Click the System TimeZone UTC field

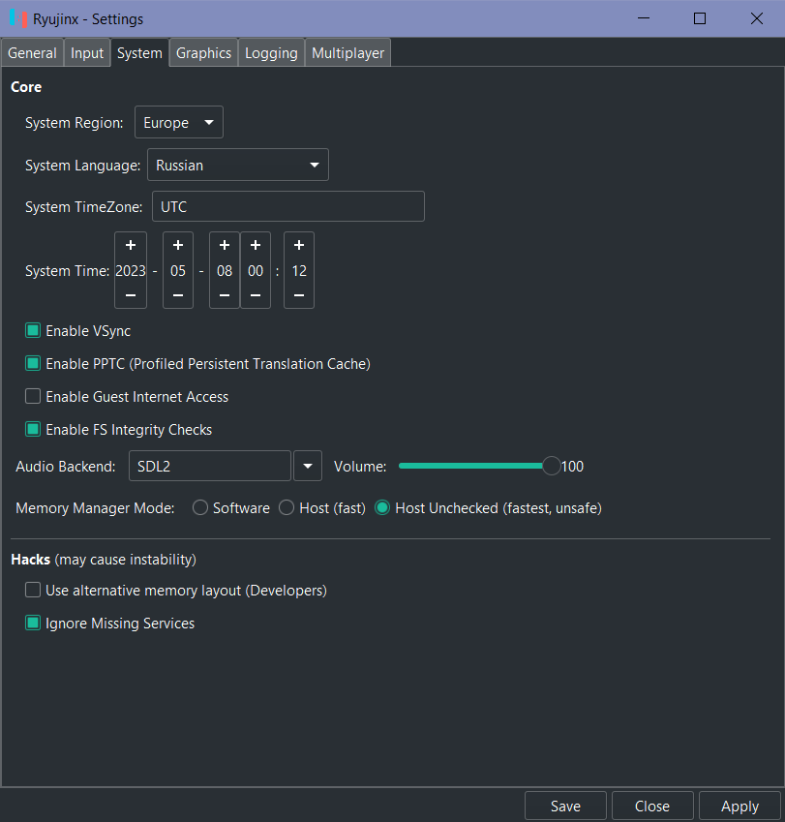coord(288,206)
